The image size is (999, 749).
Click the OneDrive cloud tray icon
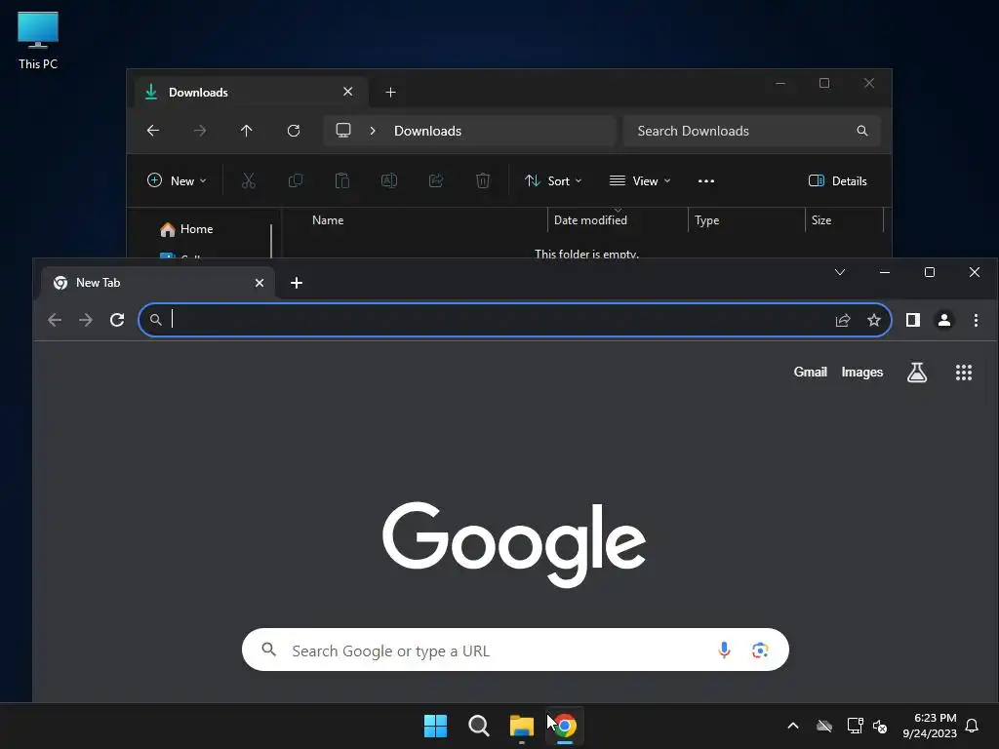click(x=824, y=726)
